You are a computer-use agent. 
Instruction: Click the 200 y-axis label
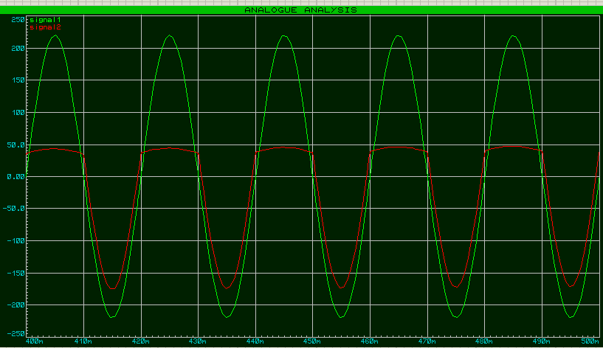point(18,49)
